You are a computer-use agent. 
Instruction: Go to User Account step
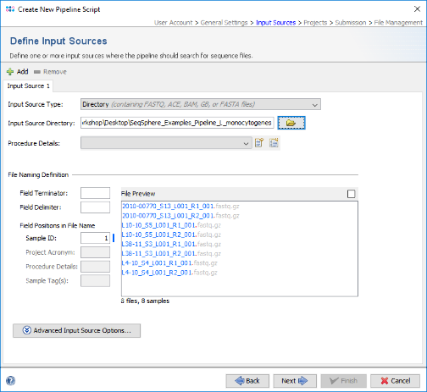173,23
